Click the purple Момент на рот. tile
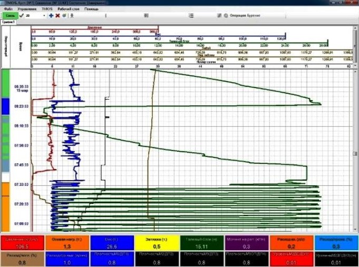Screen dimensions: 359x267 tap(246, 242)
